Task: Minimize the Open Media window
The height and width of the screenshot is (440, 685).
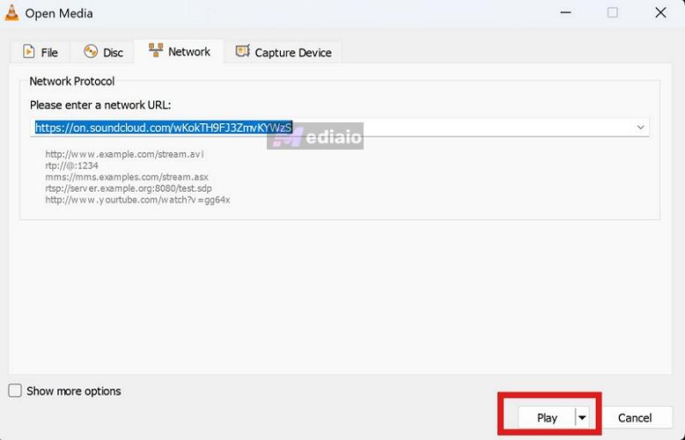Action: (x=566, y=12)
